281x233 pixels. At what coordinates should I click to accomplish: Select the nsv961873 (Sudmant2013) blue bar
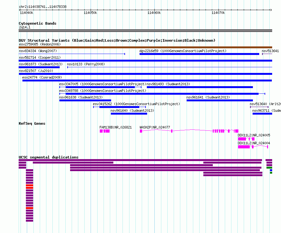tap(39, 67)
